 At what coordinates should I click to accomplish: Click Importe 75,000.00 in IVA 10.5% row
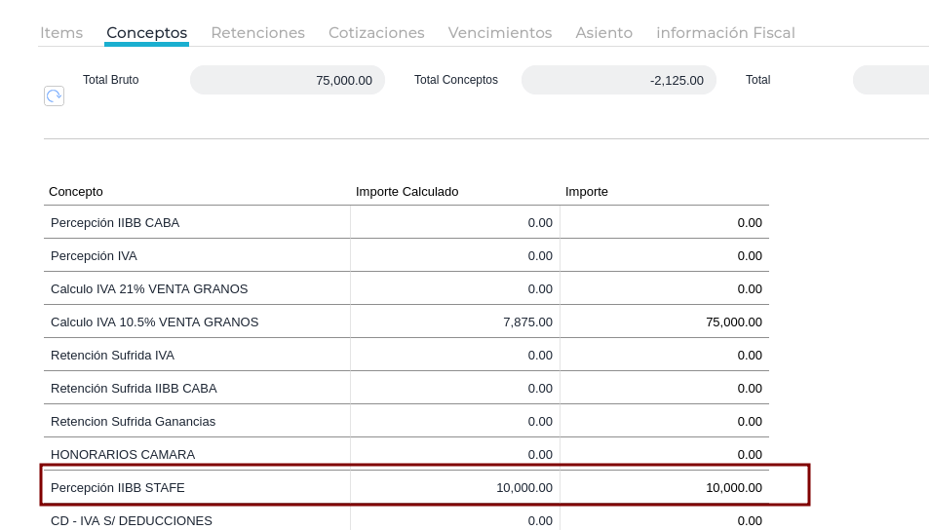665,322
